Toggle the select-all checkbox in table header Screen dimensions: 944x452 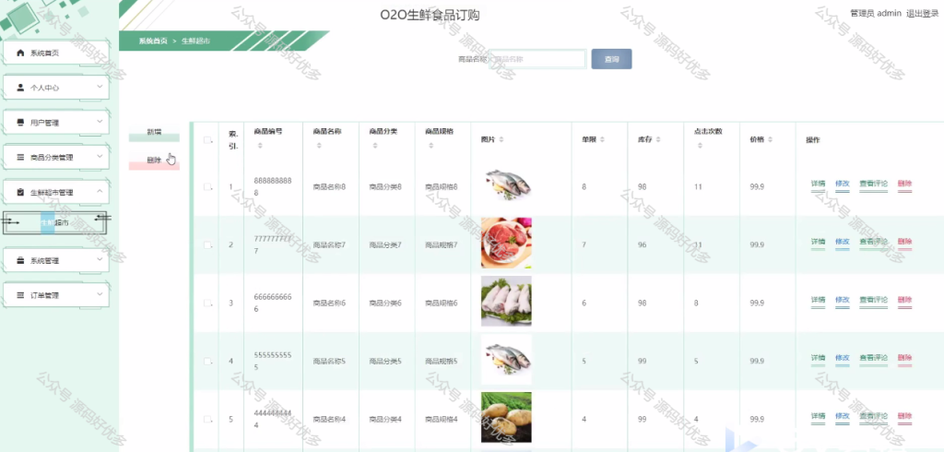point(207,140)
